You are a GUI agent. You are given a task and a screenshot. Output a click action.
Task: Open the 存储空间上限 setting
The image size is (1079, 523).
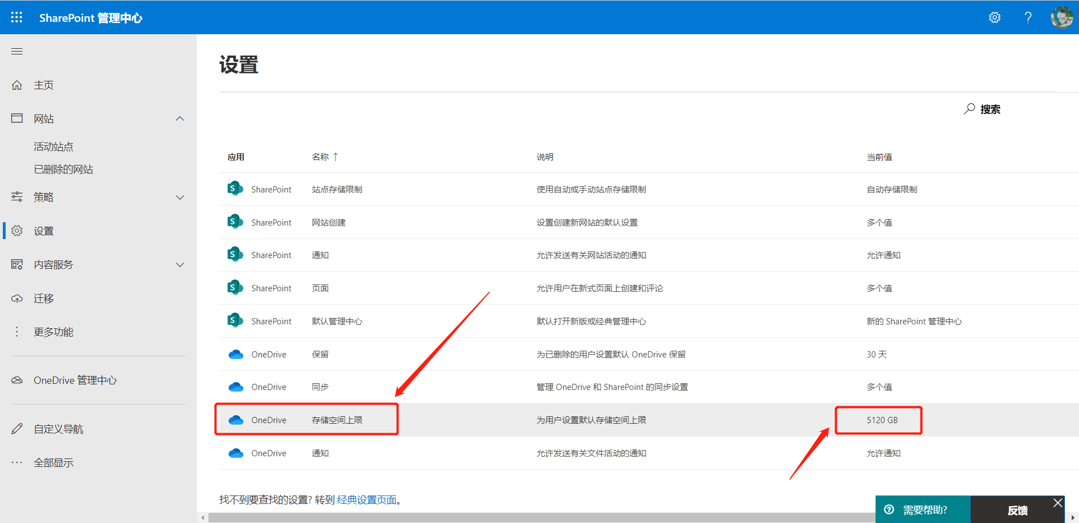coord(337,420)
